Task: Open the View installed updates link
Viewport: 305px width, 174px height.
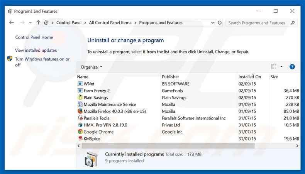Action: tap(36, 51)
